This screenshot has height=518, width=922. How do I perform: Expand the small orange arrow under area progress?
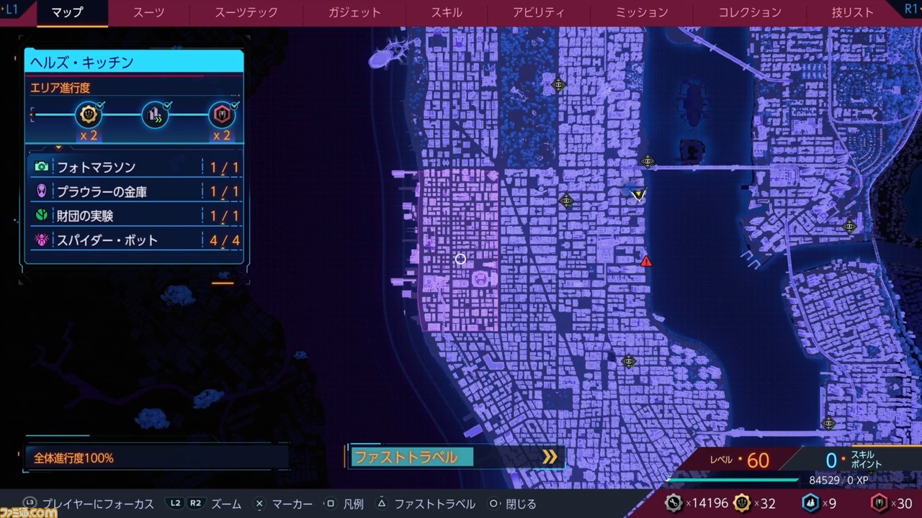[x=59, y=147]
